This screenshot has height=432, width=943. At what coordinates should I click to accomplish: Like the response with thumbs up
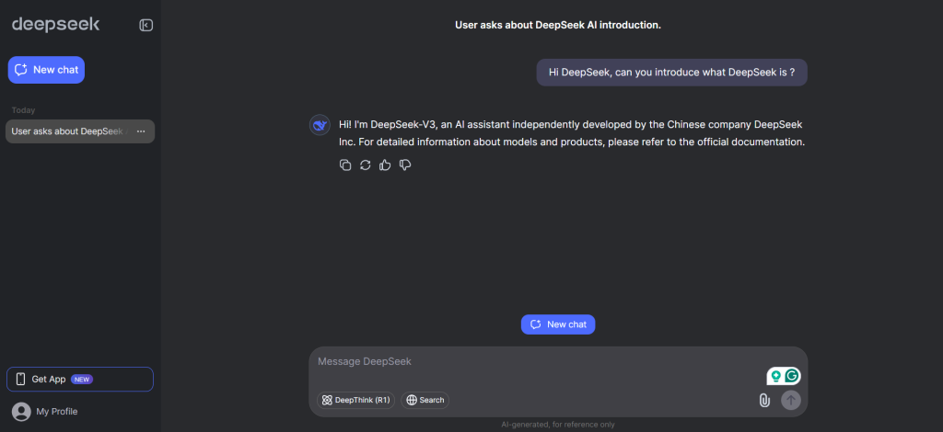pos(385,165)
